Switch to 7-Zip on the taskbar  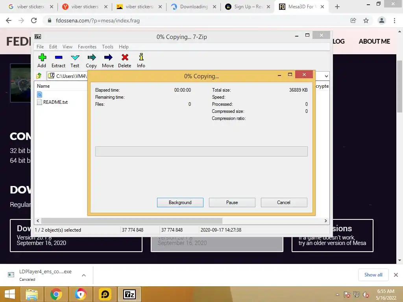pyautogui.click(x=129, y=294)
